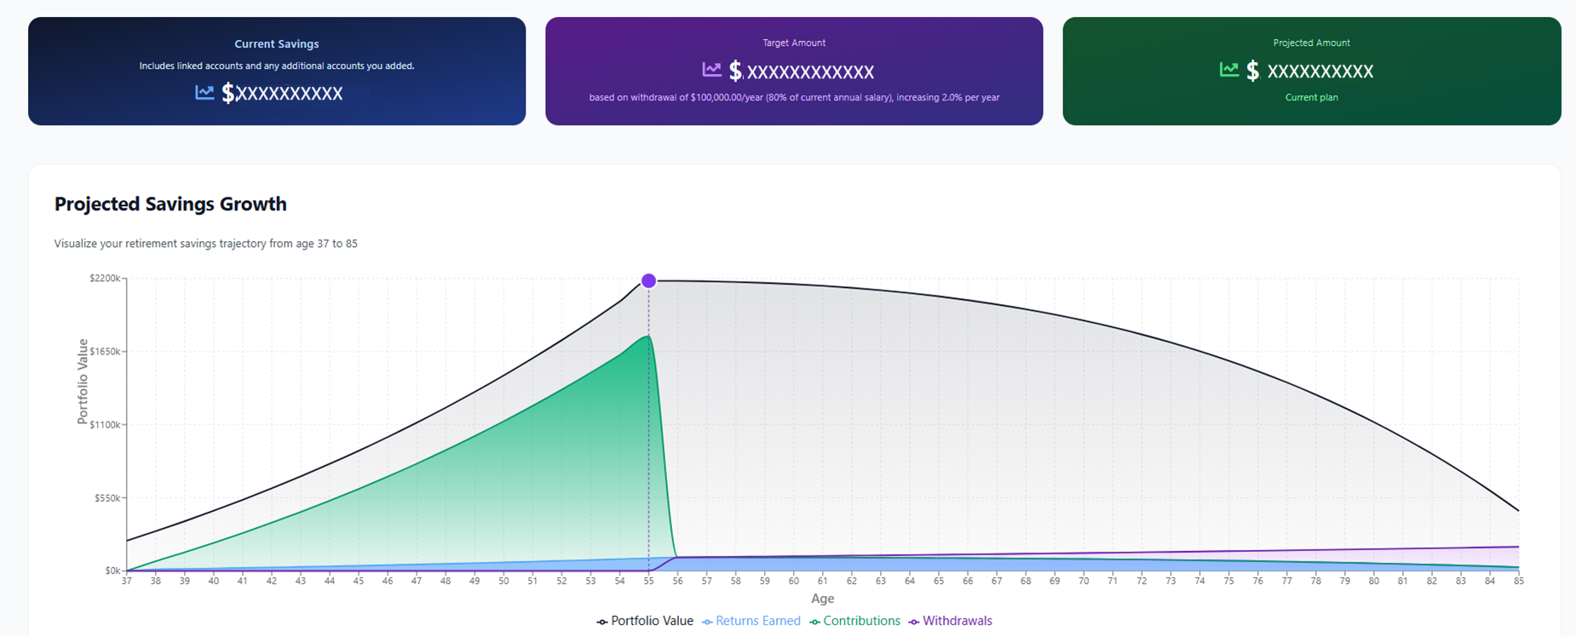Viewport: 1576px width, 643px height.
Task: Click the purple peak marker at age 55
Action: pyautogui.click(x=648, y=281)
